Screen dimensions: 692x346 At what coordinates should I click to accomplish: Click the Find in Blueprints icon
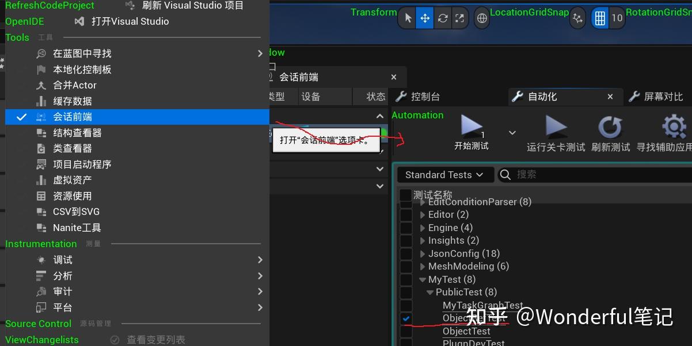[41, 53]
